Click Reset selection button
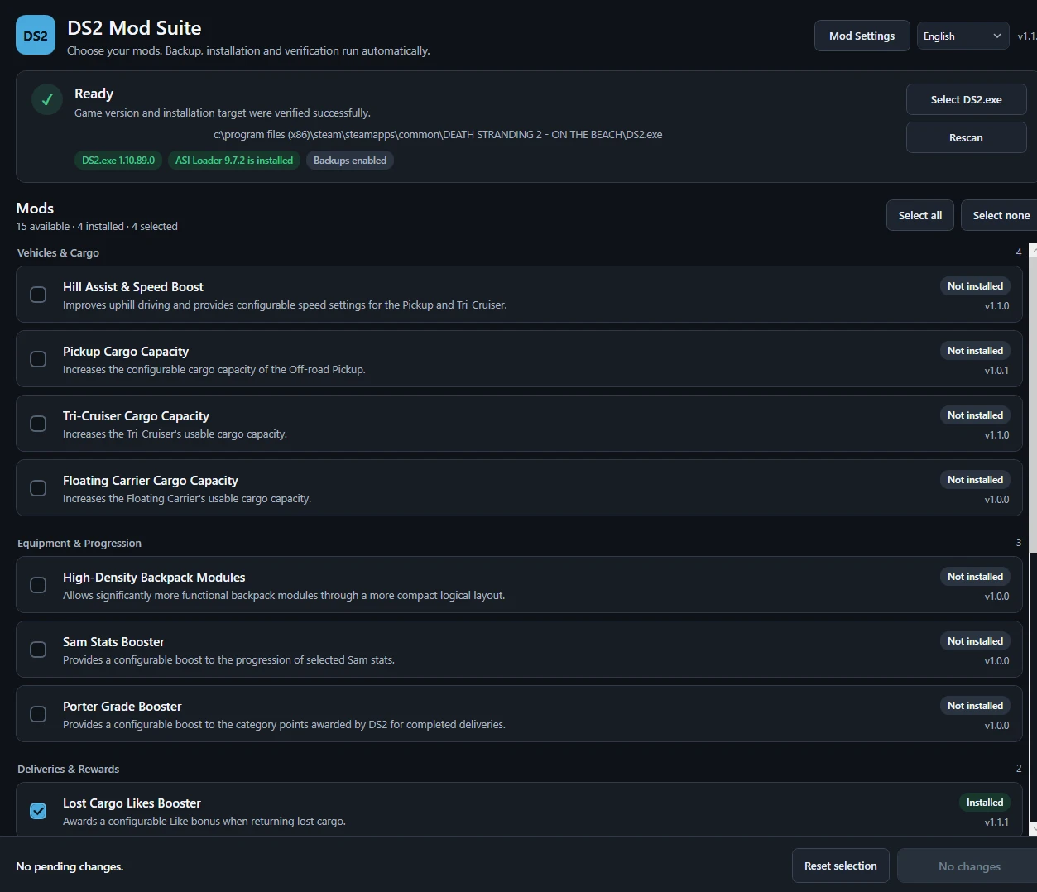Screen dimensions: 1037x892 pos(840,866)
